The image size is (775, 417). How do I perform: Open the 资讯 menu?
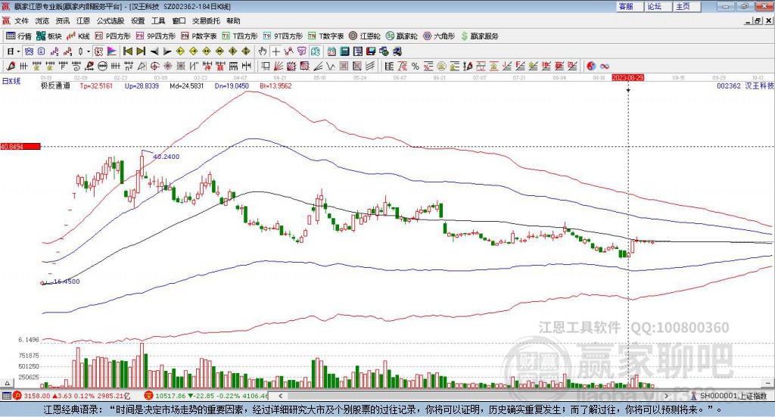tap(62, 20)
